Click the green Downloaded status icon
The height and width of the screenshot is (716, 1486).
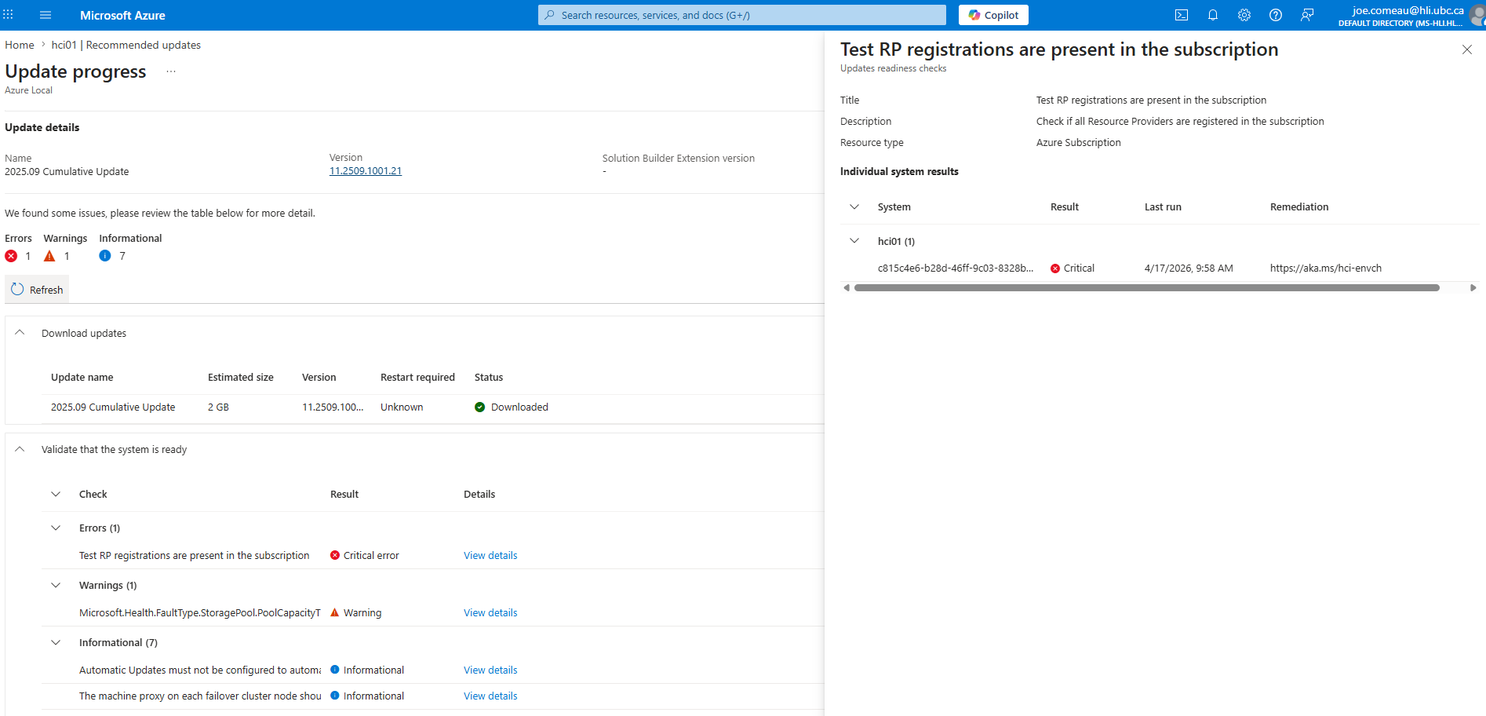[x=479, y=407]
